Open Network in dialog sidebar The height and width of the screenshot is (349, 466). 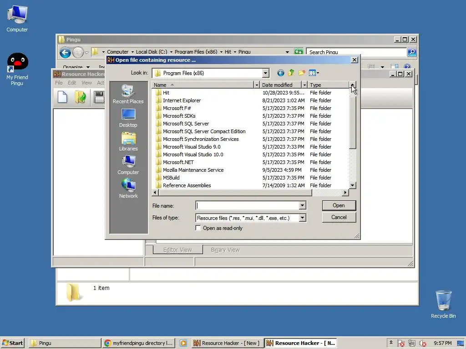[128, 189]
